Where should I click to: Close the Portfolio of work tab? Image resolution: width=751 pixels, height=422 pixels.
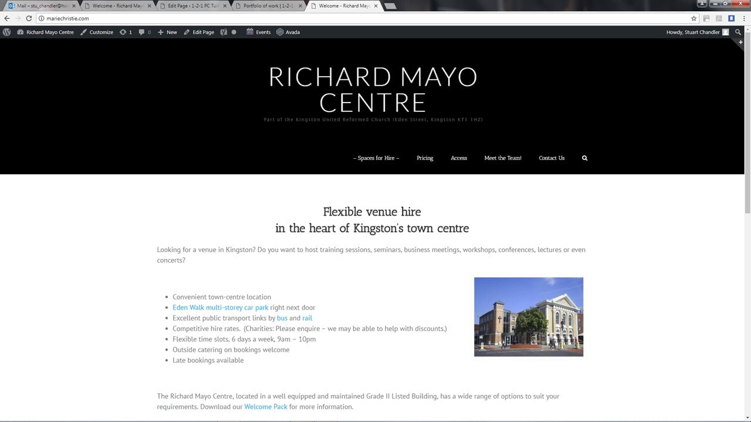point(300,6)
